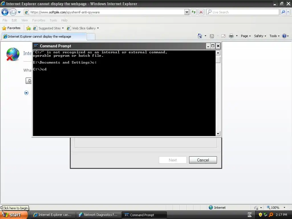The image size is (292, 219).
Task: Click the Start button
Action: click(14, 215)
